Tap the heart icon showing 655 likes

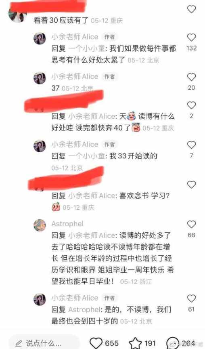click(96, 343)
